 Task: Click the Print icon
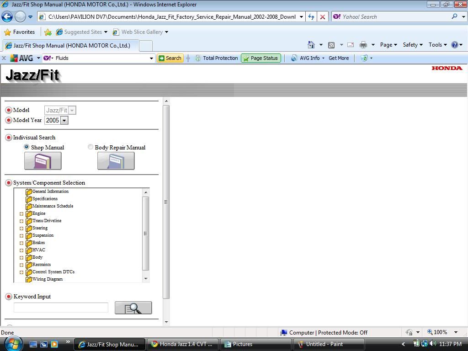(363, 45)
